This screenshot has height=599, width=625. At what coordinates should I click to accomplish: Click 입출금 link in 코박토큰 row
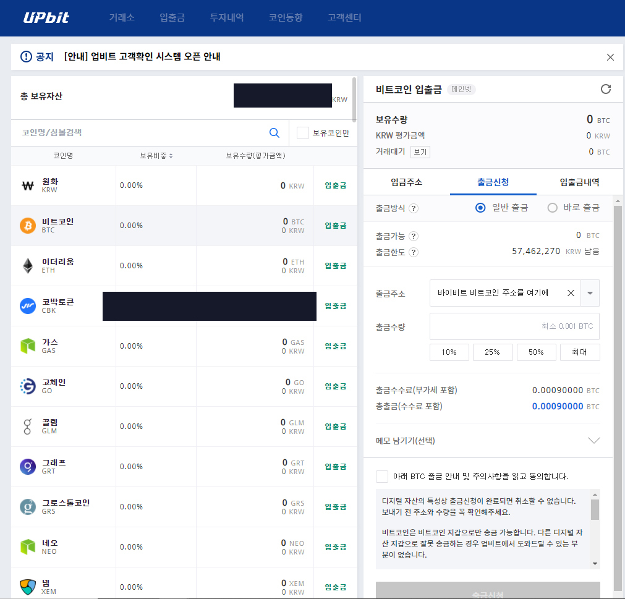(335, 306)
